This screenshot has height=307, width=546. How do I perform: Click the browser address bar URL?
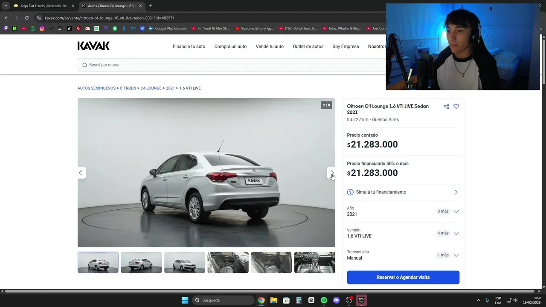(109, 18)
